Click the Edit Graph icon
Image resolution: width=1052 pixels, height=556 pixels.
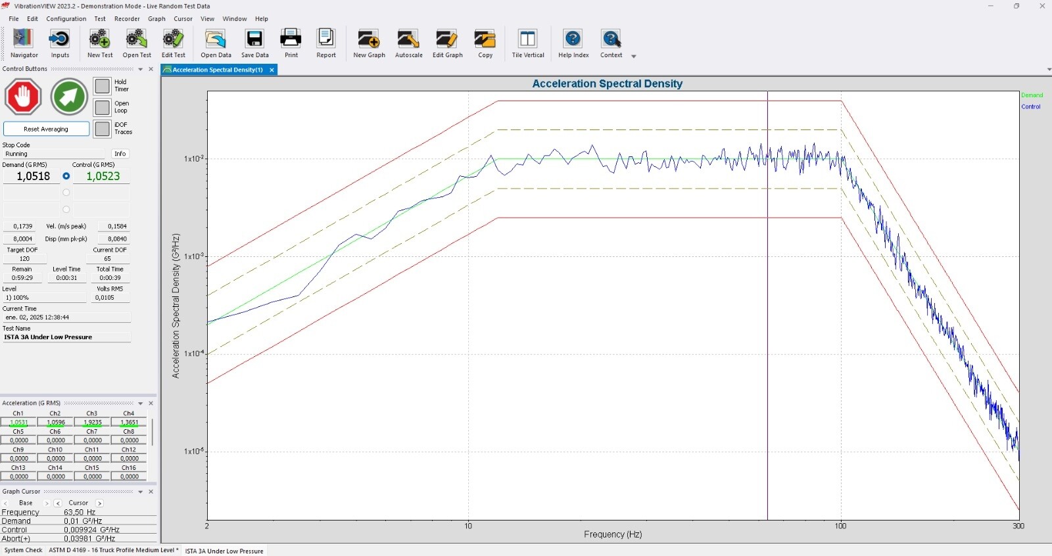pos(447,44)
